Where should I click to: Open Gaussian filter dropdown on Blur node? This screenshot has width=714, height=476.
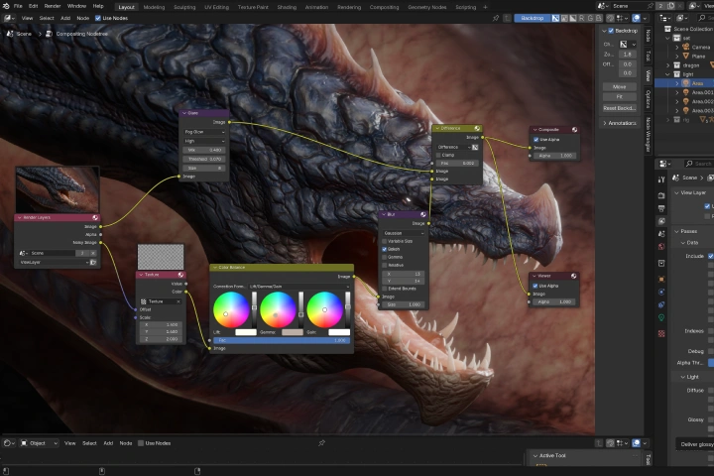click(404, 233)
